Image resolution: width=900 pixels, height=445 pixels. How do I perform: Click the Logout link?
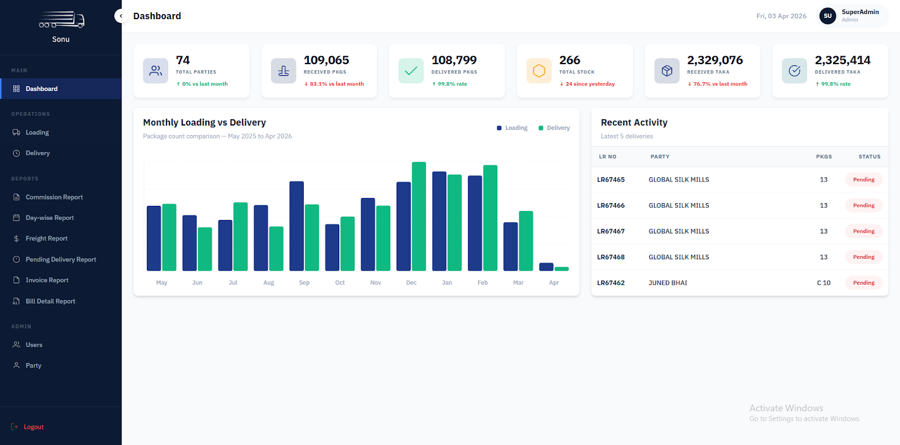pyautogui.click(x=33, y=427)
